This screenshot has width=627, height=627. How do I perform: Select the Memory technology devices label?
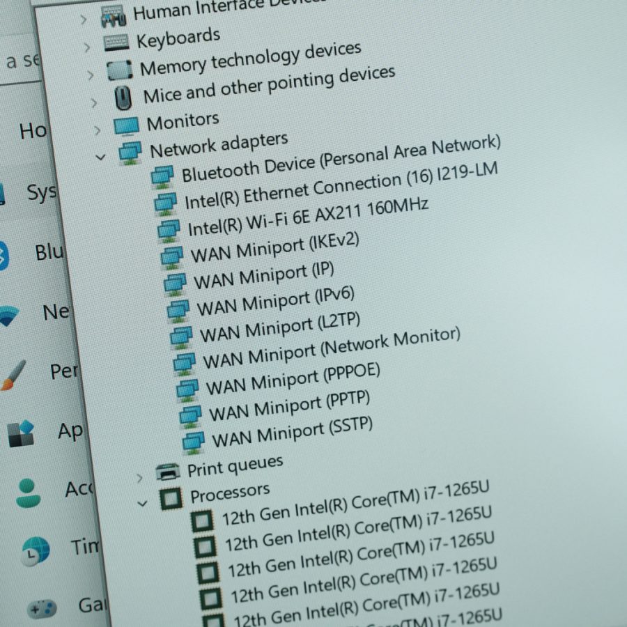click(x=251, y=59)
